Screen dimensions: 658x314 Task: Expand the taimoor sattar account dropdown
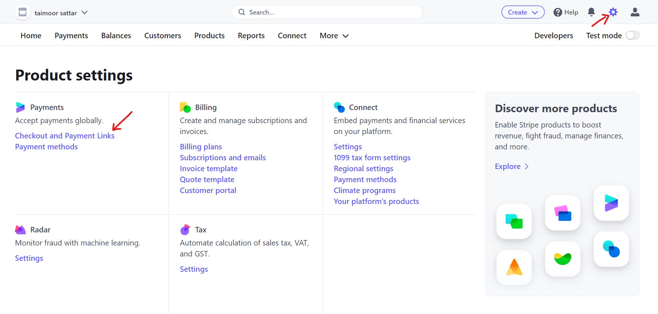click(x=61, y=13)
